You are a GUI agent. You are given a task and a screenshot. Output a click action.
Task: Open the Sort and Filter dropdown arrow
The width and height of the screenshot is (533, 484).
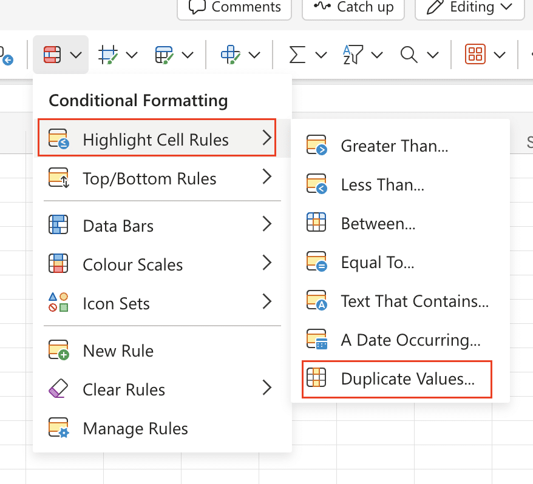(x=376, y=55)
